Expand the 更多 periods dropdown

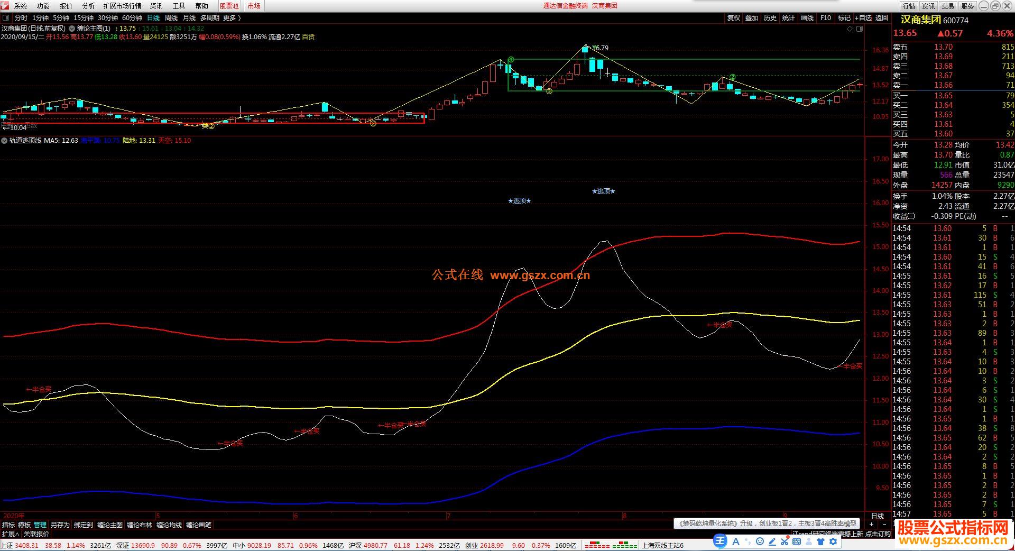pos(232,18)
